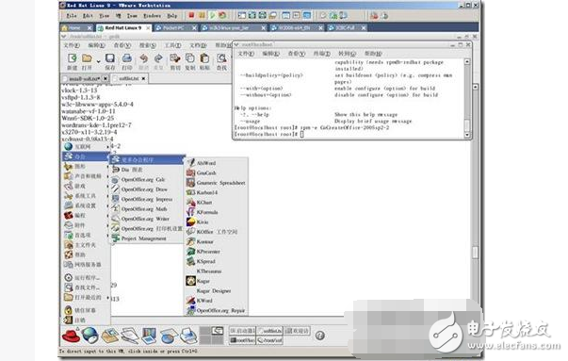Click the red VMware power off button
568x361 pixels.
point(191,16)
